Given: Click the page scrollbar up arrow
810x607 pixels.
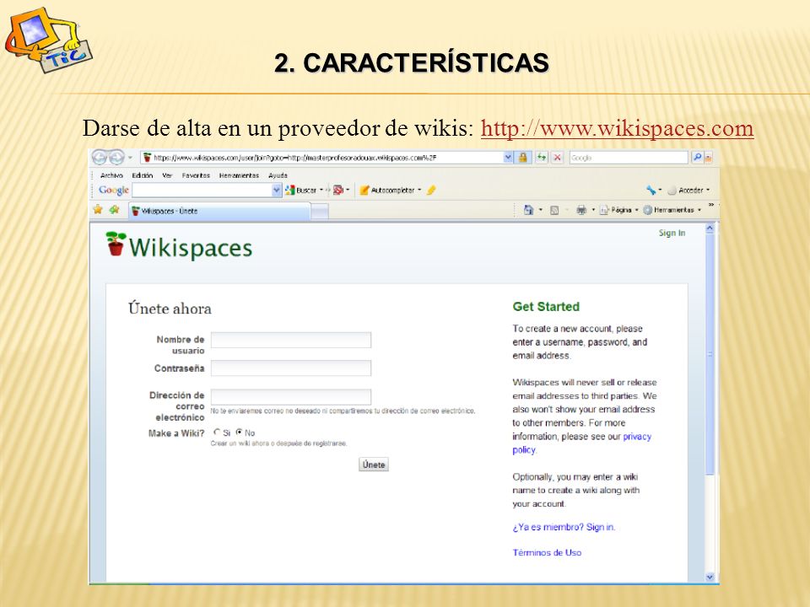Looking at the screenshot, I should tap(710, 228).
